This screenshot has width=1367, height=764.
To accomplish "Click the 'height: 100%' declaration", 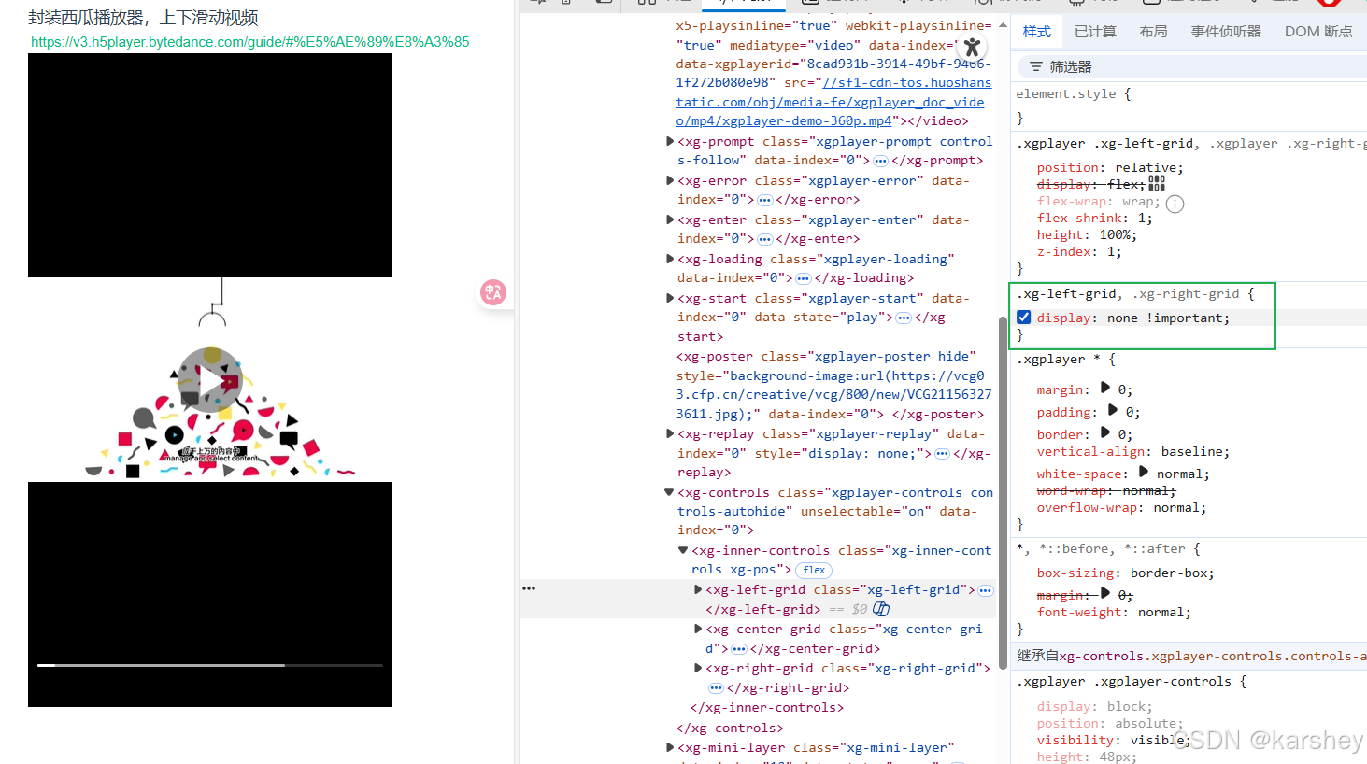I will click(1087, 235).
